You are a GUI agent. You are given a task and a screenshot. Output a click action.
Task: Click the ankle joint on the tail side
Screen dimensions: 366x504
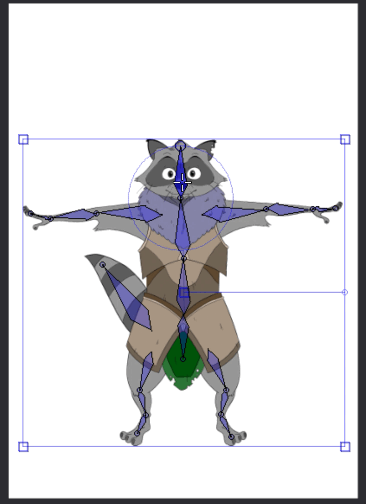pos(146,415)
